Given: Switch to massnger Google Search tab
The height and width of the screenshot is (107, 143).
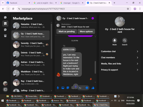Looking at the screenshot, I should 72,3.
